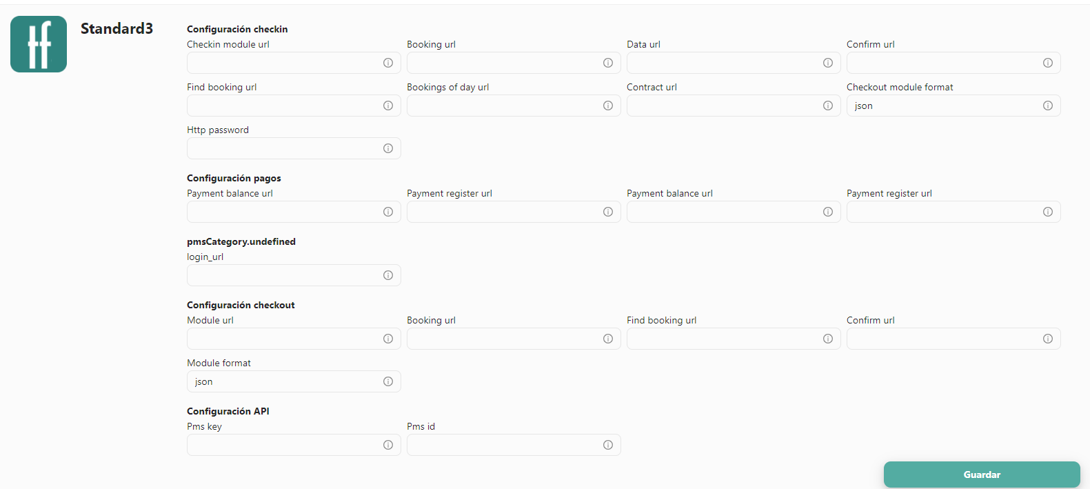Click info icon in Checkin module url field
Image resolution: width=1090 pixels, height=489 pixels.
tap(388, 63)
